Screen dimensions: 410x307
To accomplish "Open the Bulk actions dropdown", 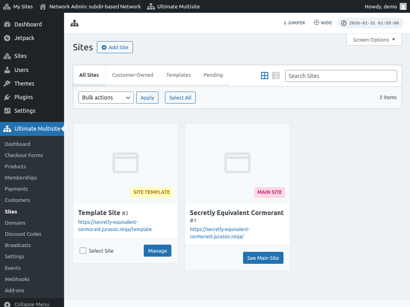I will click(106, 98).
